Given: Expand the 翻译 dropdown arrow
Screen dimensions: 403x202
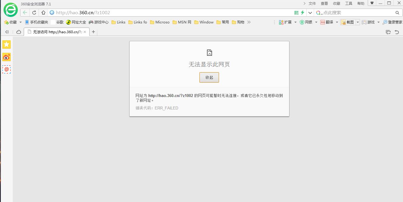Looking at the screenshot, I should point(337,22).
